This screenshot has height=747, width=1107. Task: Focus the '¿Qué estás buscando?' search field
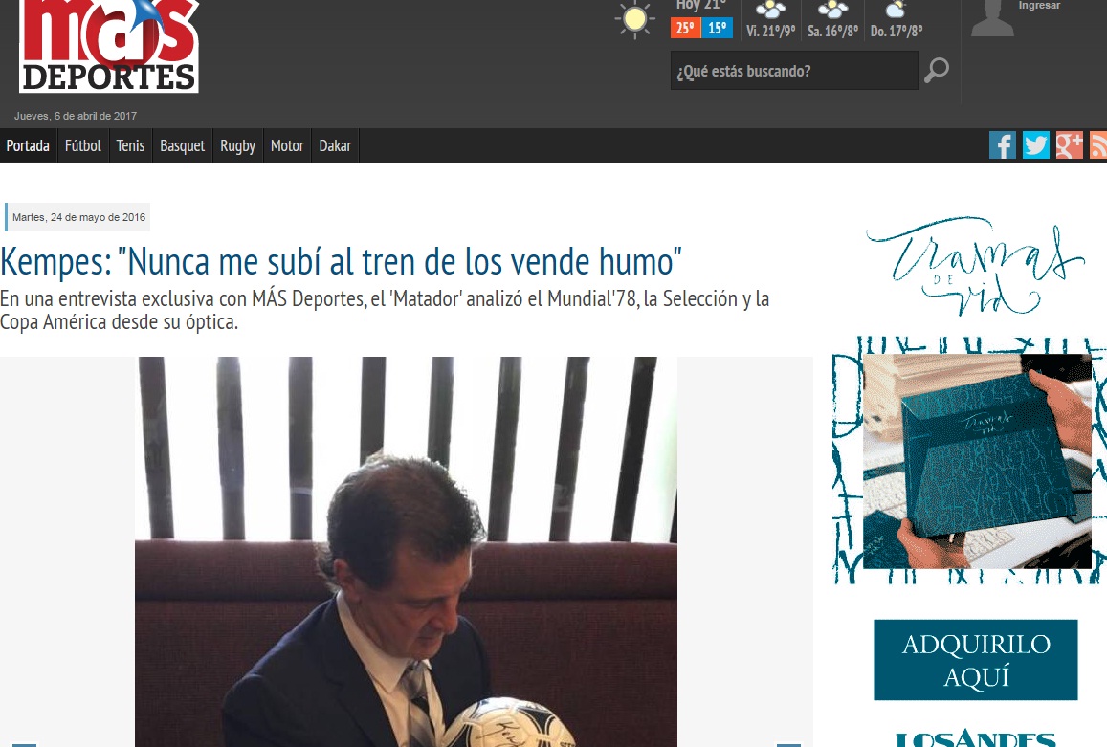[793, 72]
